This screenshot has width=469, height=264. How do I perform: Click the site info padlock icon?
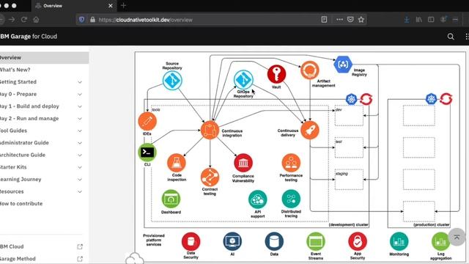(x=92, y=20)
